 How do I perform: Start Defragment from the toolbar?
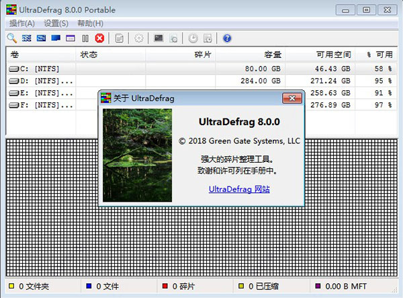tap(26, 38)
